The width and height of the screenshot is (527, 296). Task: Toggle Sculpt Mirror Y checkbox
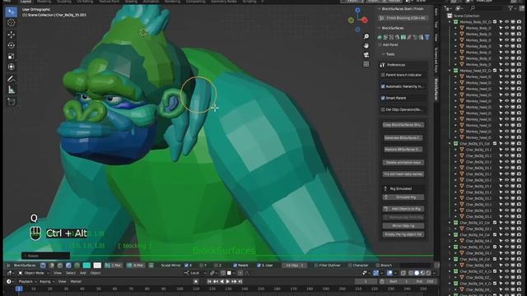(x=201, y=266)
